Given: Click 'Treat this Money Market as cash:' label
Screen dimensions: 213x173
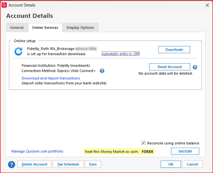Looking at the screenshot, I should 111,151.
